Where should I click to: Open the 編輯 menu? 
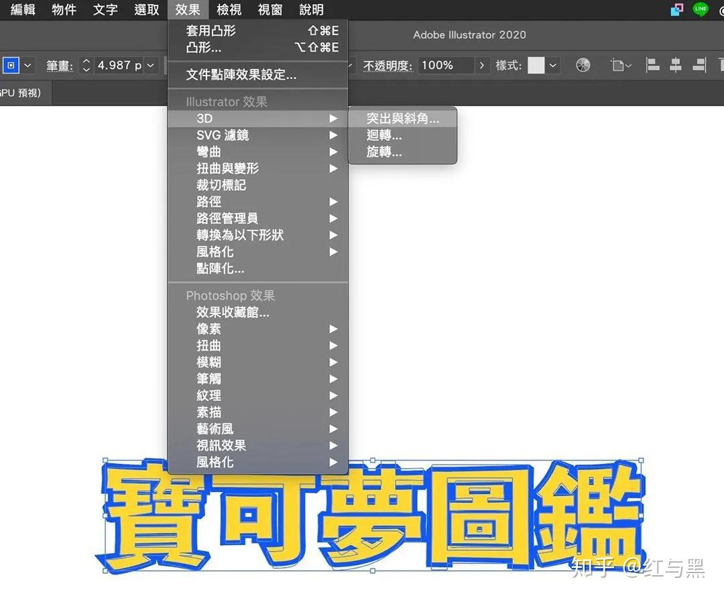click(23, 9)
